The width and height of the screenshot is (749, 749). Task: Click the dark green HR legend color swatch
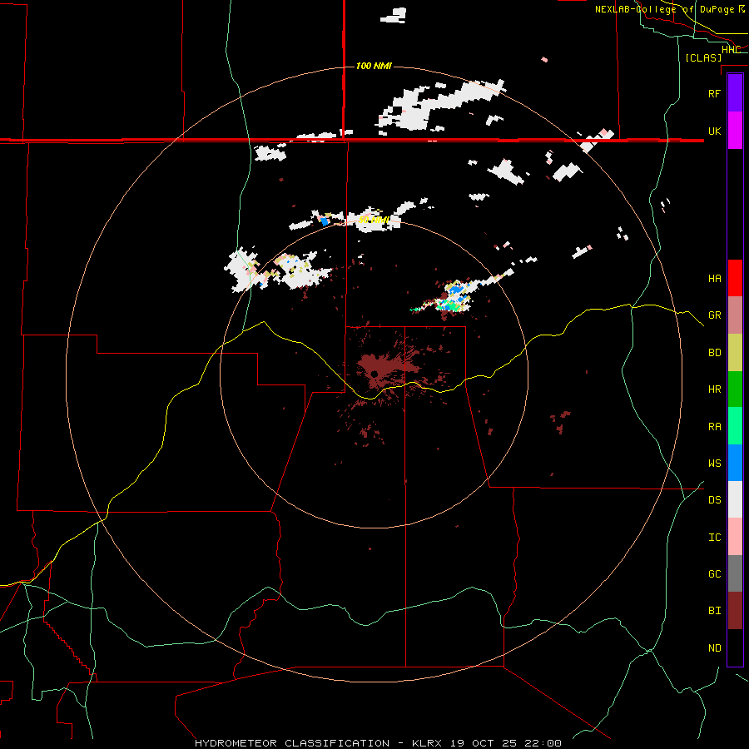735,389
